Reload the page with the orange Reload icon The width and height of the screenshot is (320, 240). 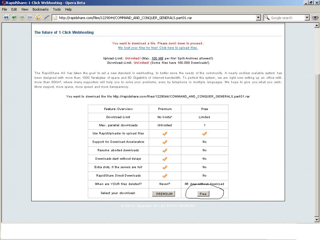[x=38, y=17]
